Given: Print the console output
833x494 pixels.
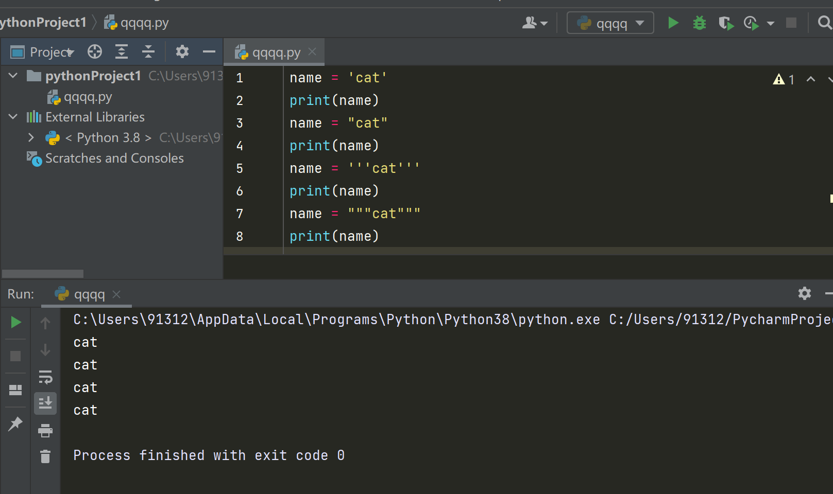Looking at the screenshot, I should coord(45,430).
